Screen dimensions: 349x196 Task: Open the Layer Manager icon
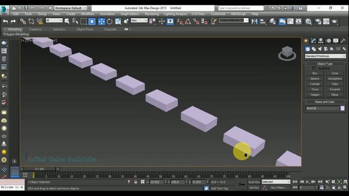coord(273,21)
